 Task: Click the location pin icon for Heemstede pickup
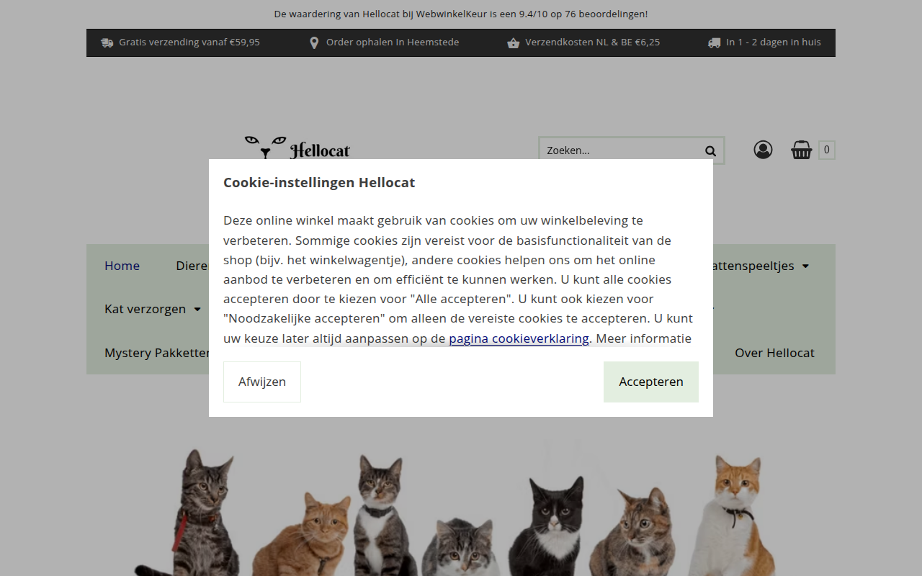coord(314,42)
